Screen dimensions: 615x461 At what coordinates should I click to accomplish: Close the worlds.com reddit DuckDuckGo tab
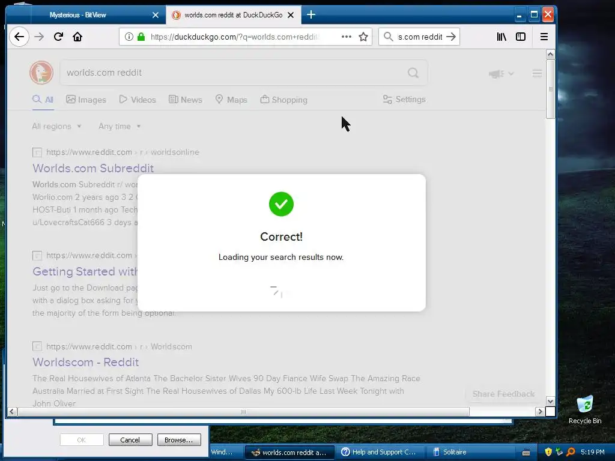(x=291, y=15)
